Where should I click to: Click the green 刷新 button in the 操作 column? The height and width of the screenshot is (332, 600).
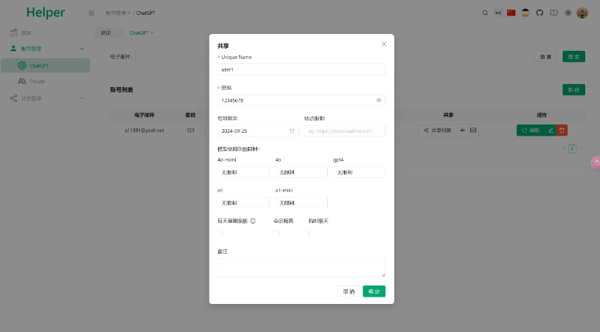coord(531,130)
